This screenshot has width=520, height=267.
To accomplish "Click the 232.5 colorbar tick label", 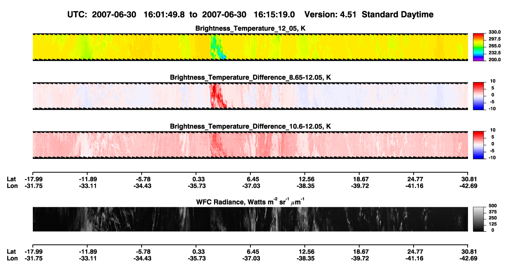I will (x=494, y=53).
